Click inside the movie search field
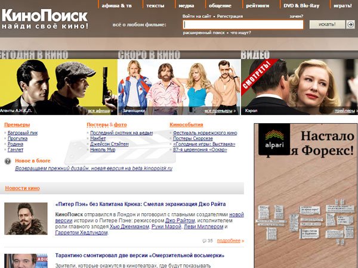This screenshot has height=268, width=358. (243, 24)
